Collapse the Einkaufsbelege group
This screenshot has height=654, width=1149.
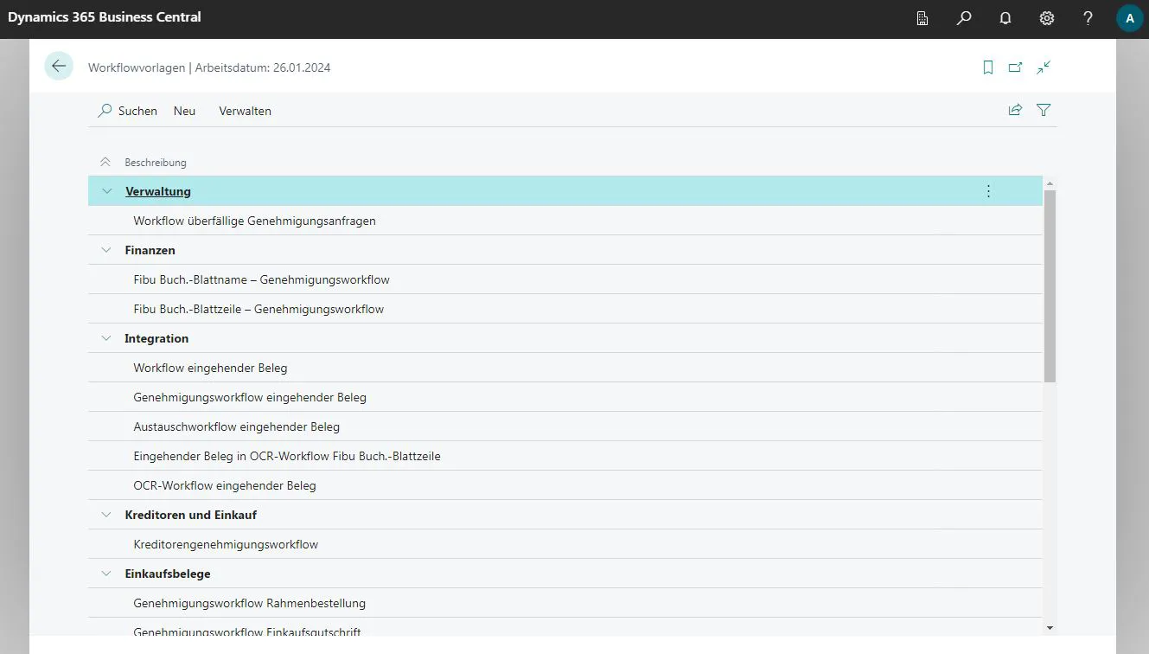click(107, 574)
